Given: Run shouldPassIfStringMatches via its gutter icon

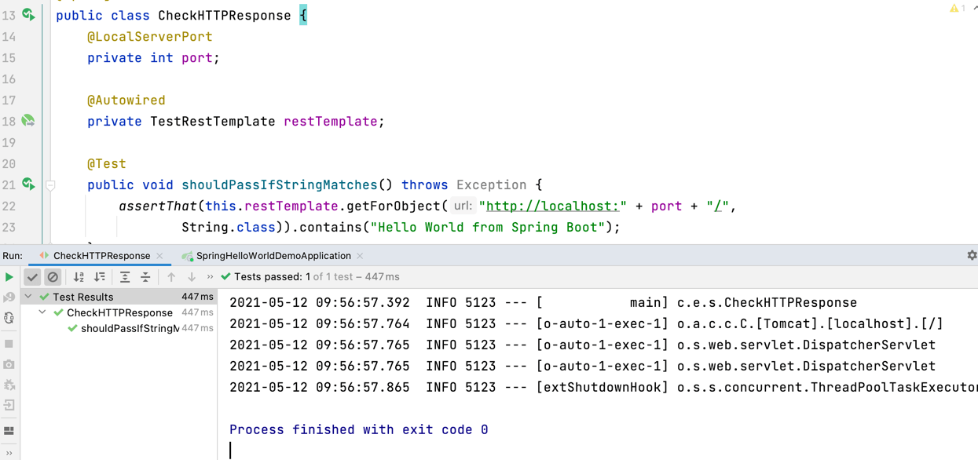Looking at the screenshot, I should 27,184.
